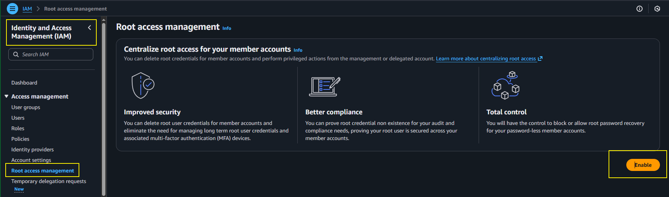
Task: Open Info link next to Centralize root access
Action: pyautogui.click(x=298, y=50)
